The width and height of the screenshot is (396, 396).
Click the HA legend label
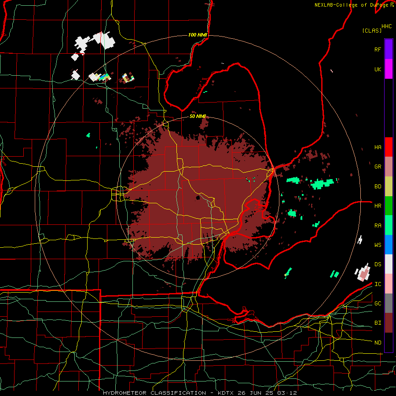point(378,147)
